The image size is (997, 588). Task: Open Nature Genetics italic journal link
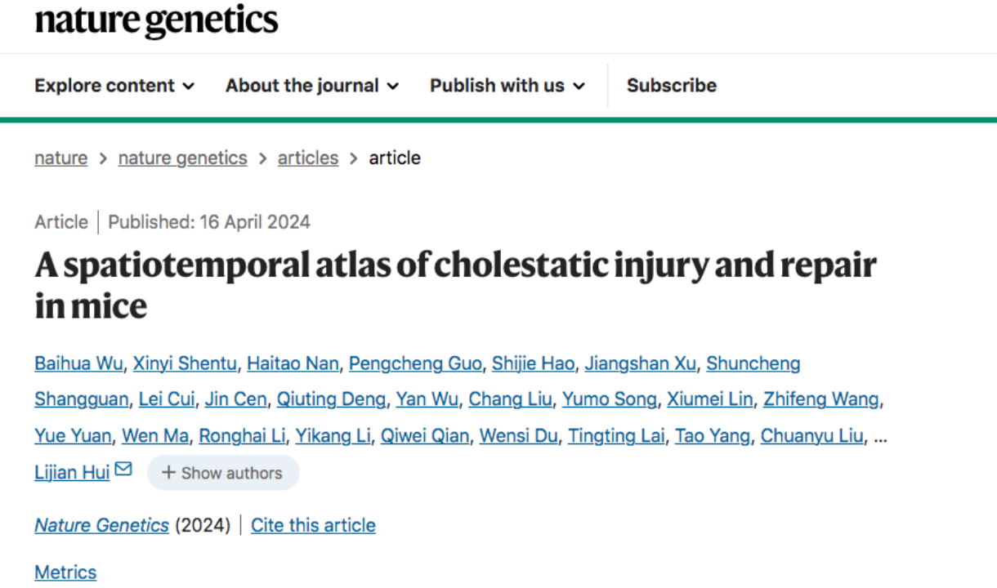pyautogui.click(x=101, y=525)
